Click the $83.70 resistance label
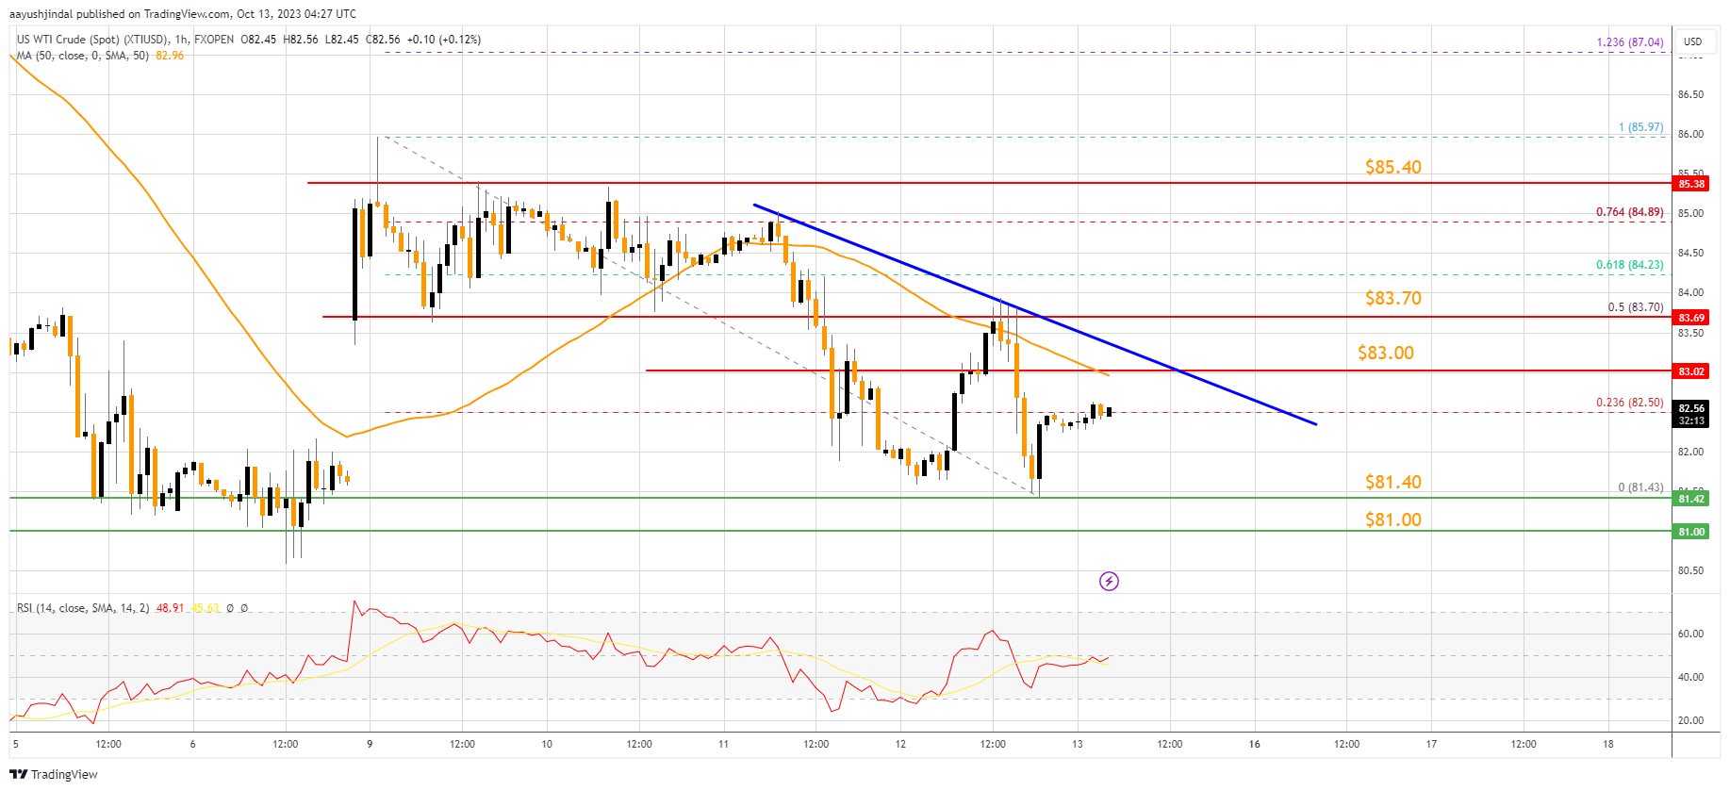1730x791 pixels. (x=1393, y=298)
